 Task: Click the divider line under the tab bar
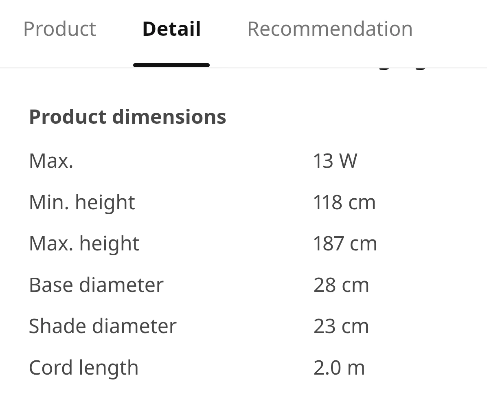326,68
